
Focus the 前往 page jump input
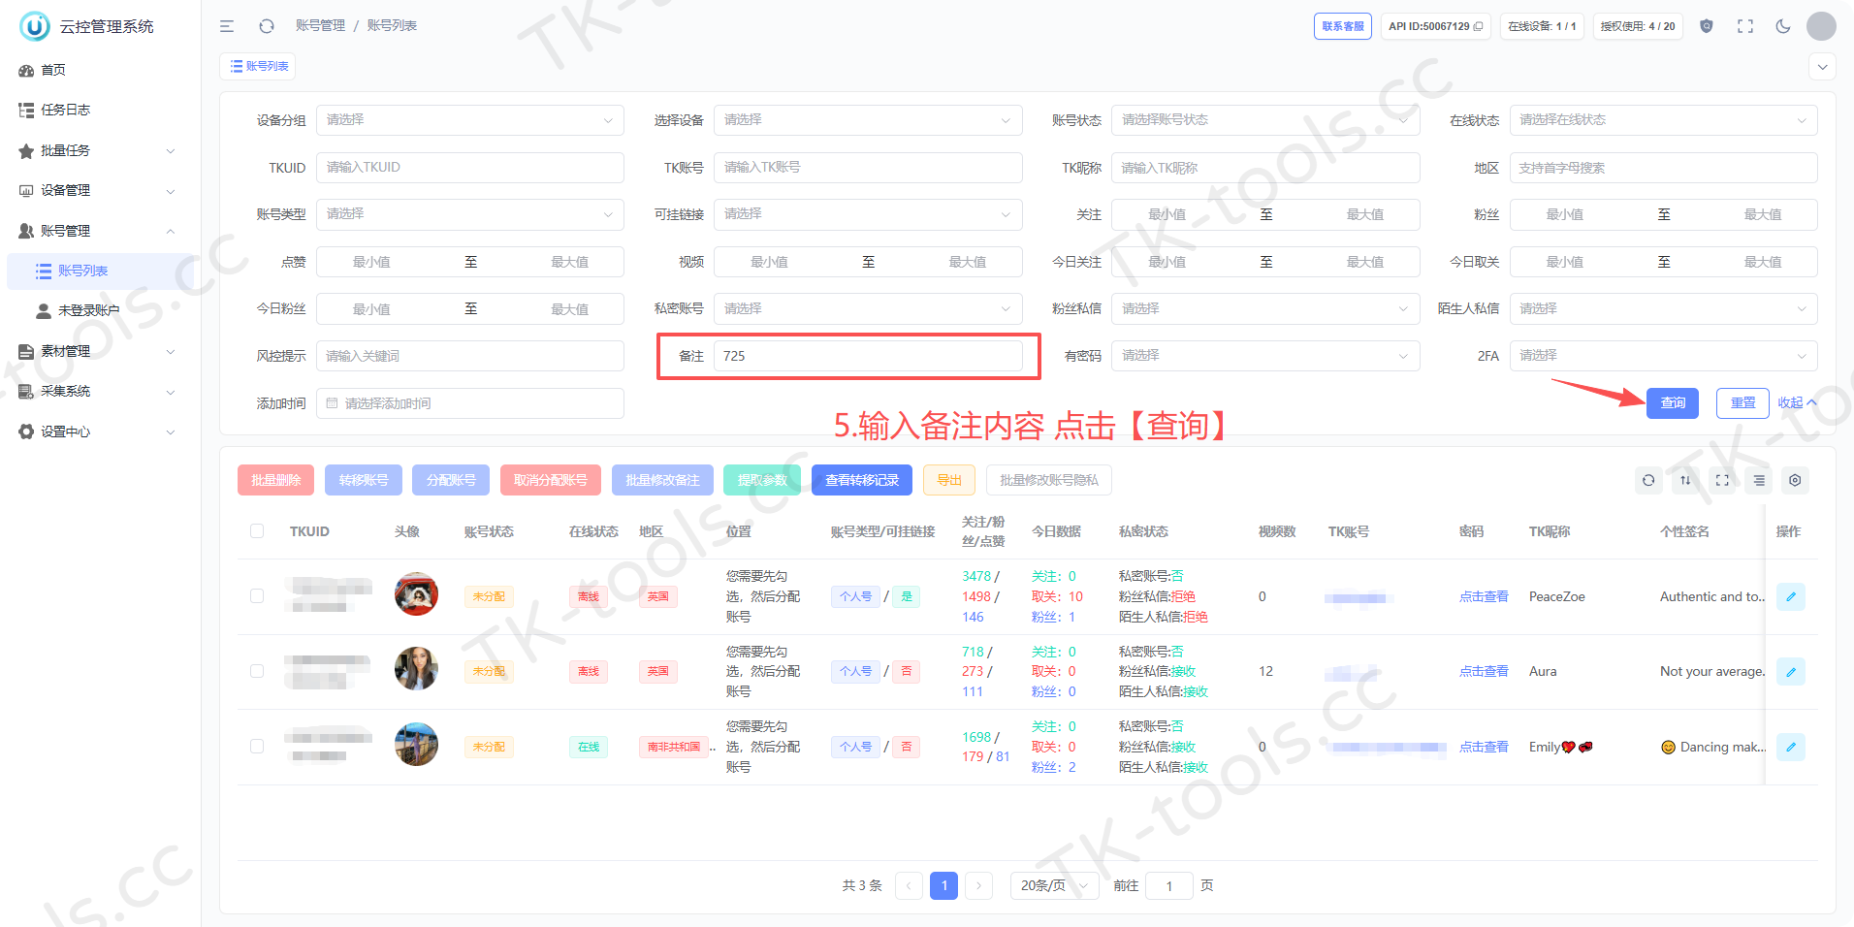coord(1168,885)
